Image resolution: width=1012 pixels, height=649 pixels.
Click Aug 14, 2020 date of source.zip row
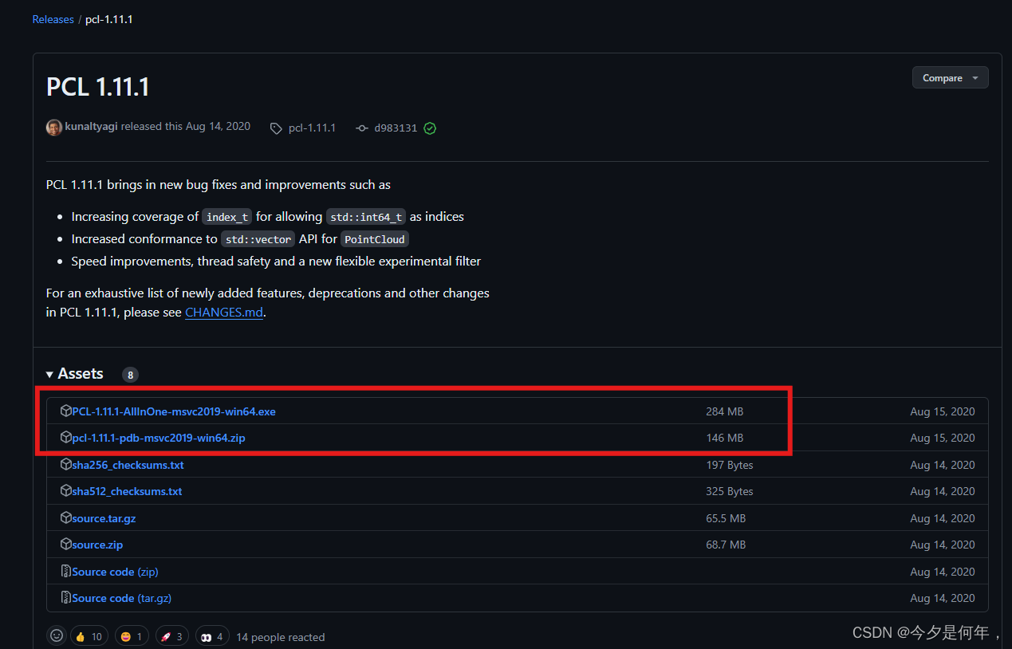tap(943, 545)
